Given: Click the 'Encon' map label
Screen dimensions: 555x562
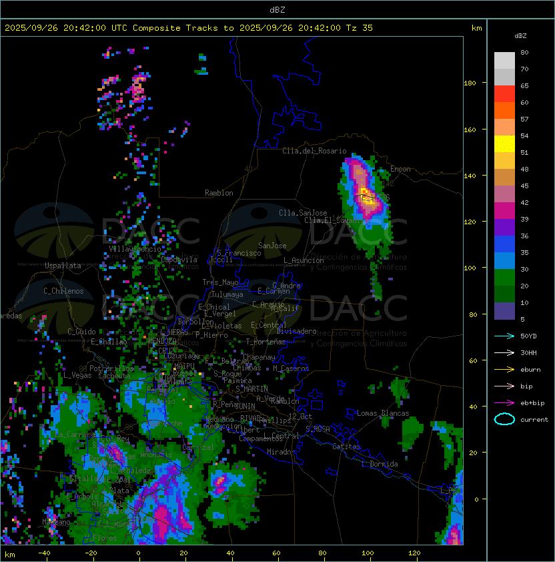Looking at the screenshot, I should [400, 169].
